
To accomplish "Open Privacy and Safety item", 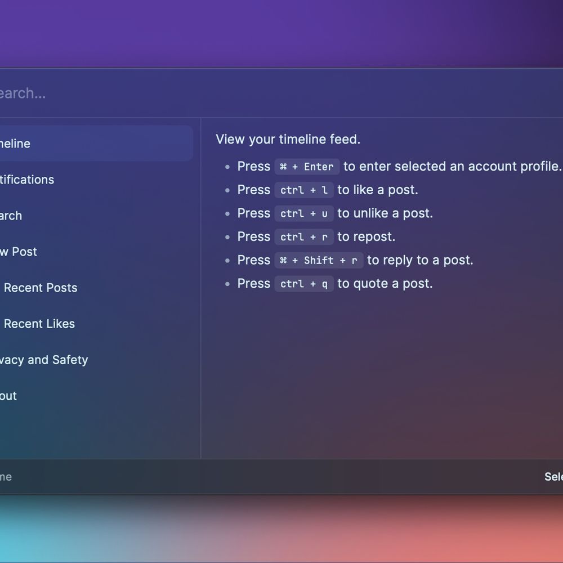I will tap(96, 359).
